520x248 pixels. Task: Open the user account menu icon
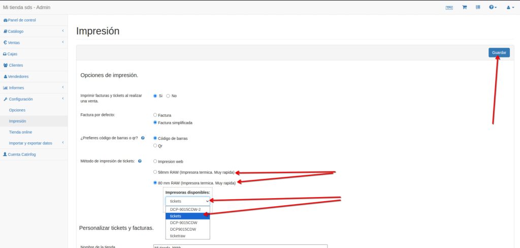pos(509,8)
